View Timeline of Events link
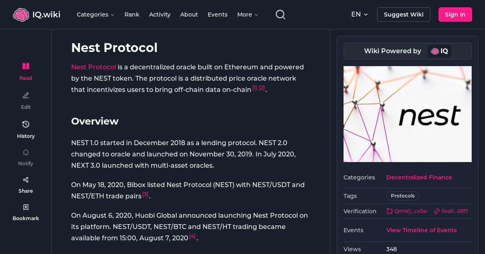 coord(422,230)
